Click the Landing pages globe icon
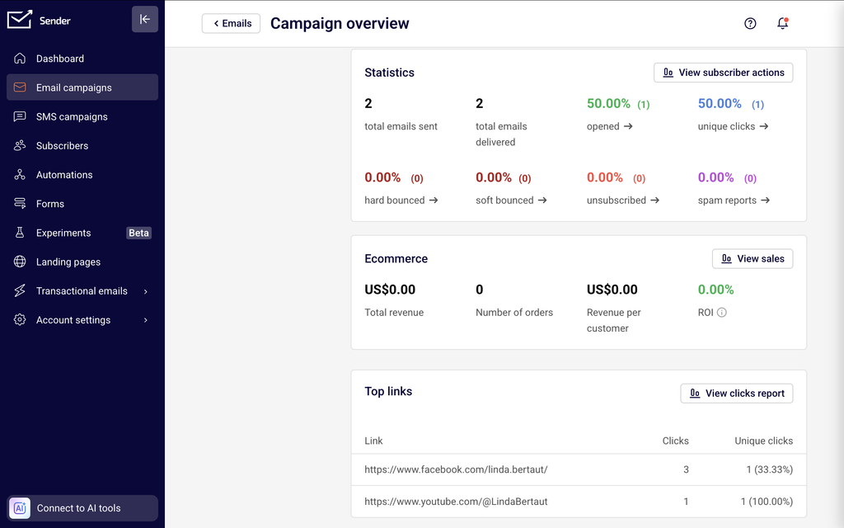The image size is (844, 528). 20,262
